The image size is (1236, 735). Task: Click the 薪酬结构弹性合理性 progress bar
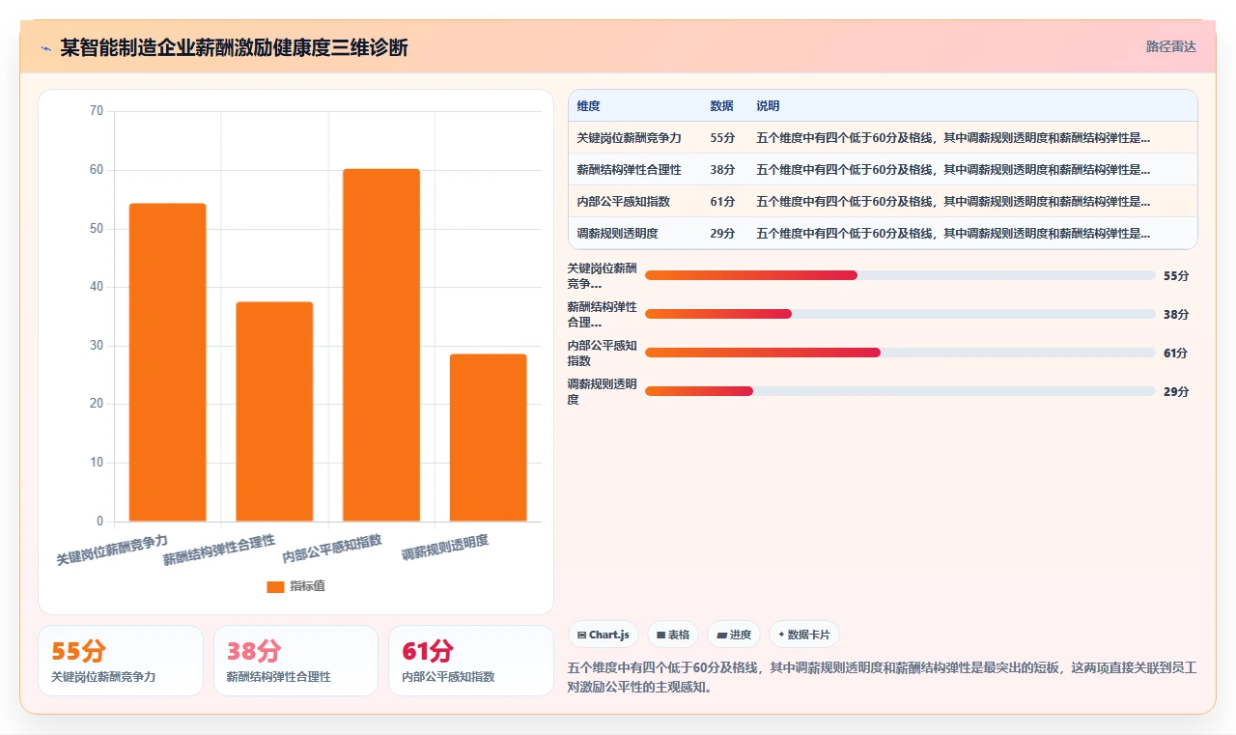900,314
